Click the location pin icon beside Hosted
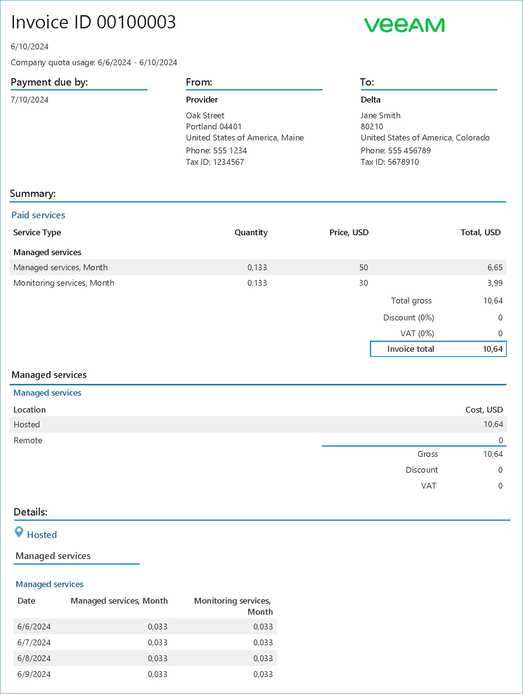Screen dimensions: 523x694 [19, 532]
